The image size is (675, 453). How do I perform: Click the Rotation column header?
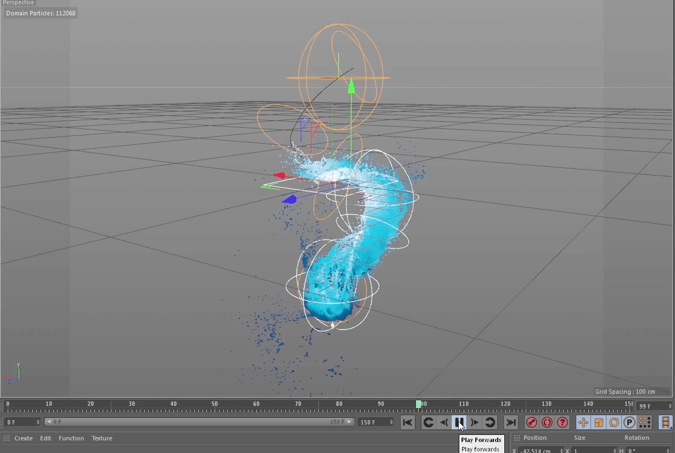coord(637,438)
